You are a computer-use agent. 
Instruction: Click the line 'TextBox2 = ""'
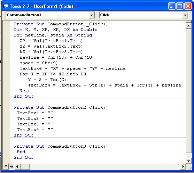pos(35,118)
